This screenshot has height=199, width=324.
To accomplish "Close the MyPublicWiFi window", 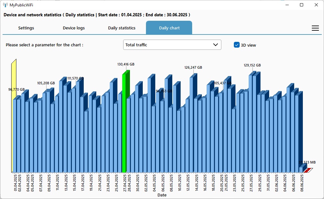I will [316, 5].
